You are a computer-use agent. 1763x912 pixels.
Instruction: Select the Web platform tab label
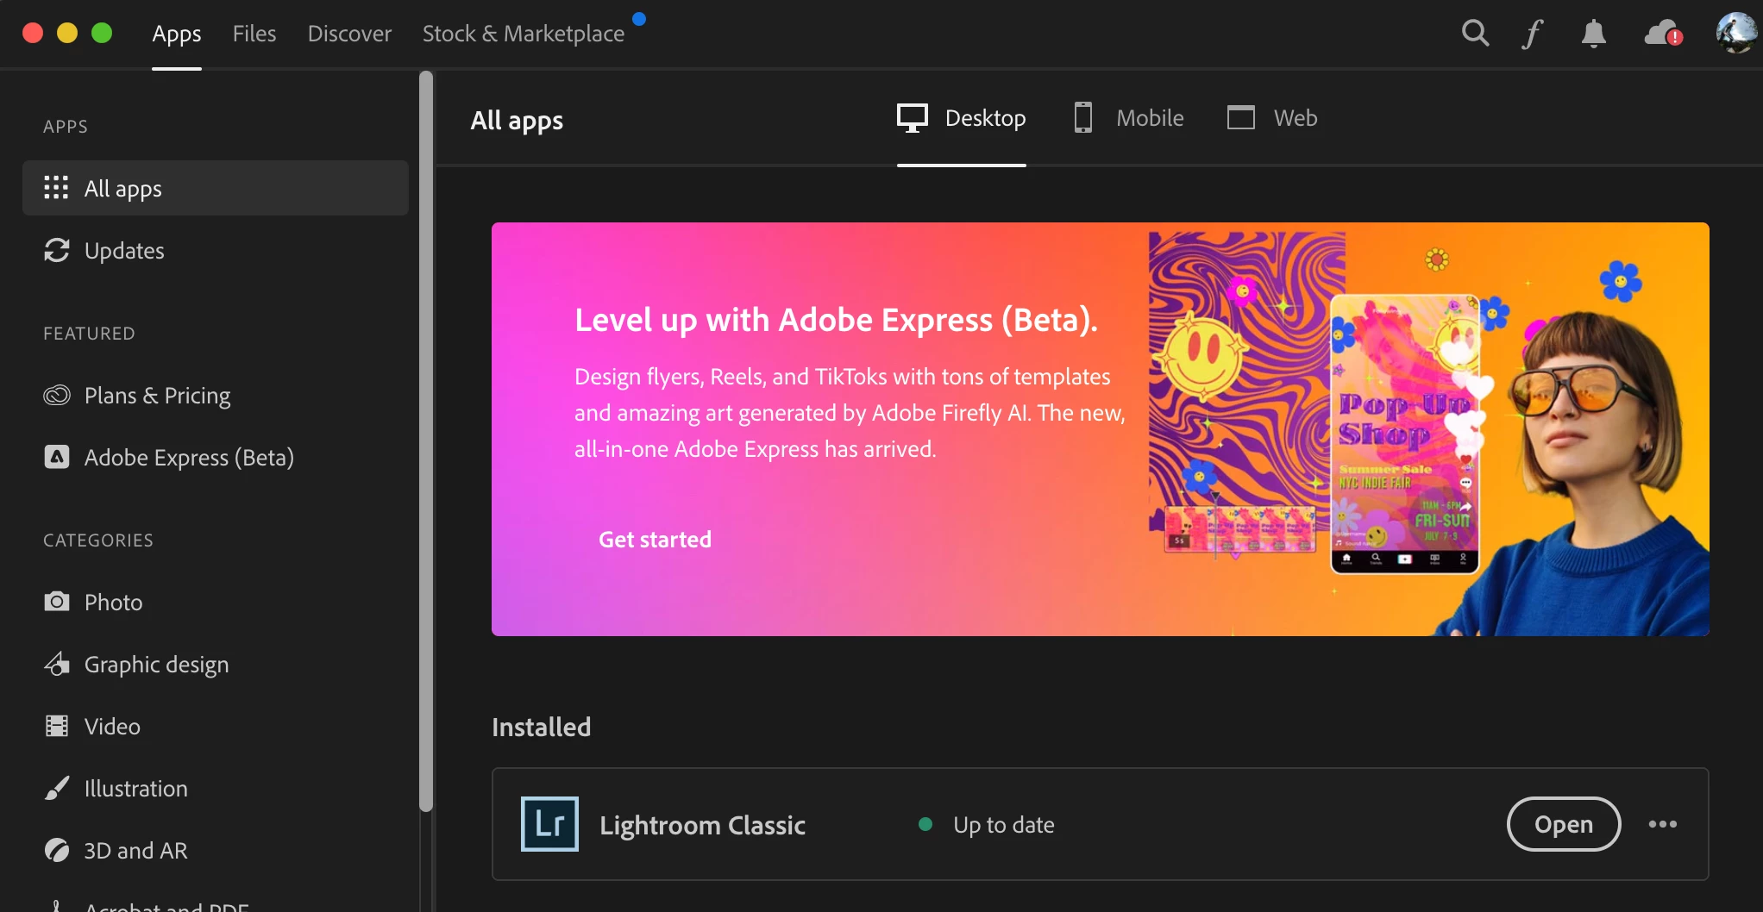(x=1296, y=118)
